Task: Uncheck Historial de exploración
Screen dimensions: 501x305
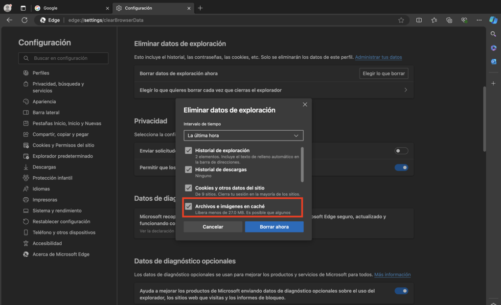Action: (x=188, y=150)
